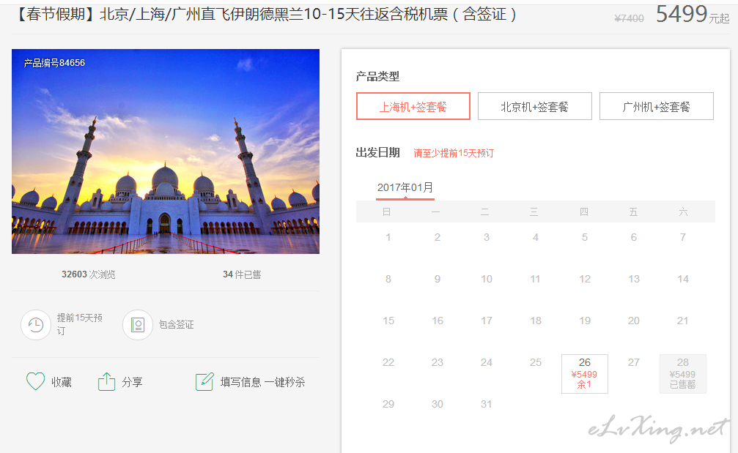Viewport: 738px width, 453px height.
Task: Click 包含签证 text
Action: (177, 325)
